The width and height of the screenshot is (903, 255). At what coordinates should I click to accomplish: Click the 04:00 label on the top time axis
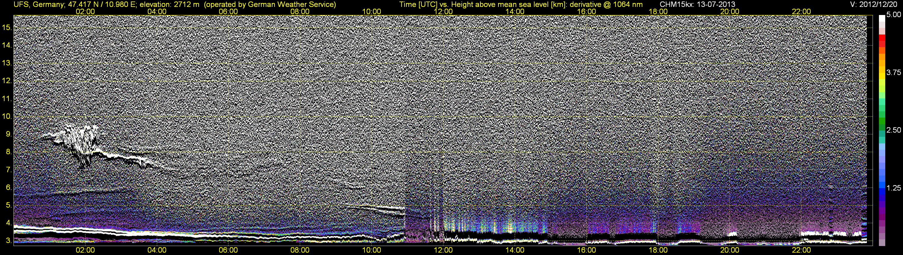pyautogui.click(x=157, y=11)
